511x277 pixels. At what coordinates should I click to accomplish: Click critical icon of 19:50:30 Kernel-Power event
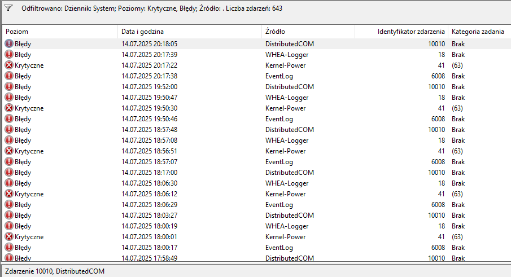[x=9, y=108]
